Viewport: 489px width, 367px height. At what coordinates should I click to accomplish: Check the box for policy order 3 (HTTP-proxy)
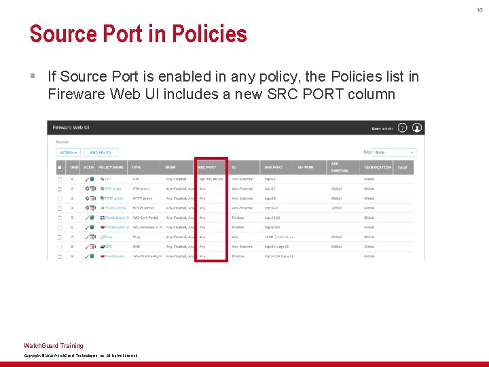pyautogui.click(x=60, y=198)
